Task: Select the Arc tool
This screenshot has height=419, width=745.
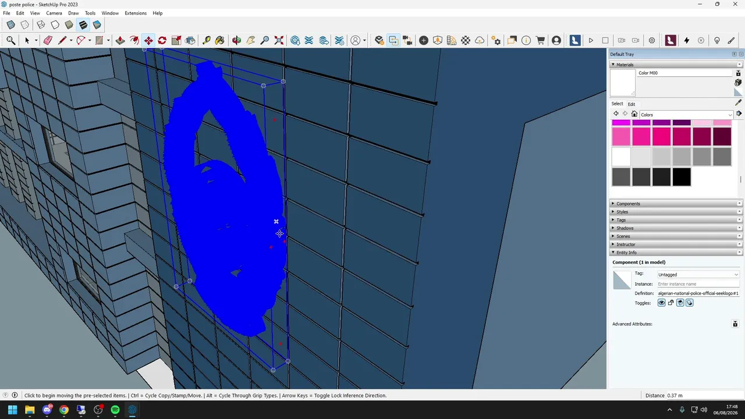Action: tap(81, 40)
